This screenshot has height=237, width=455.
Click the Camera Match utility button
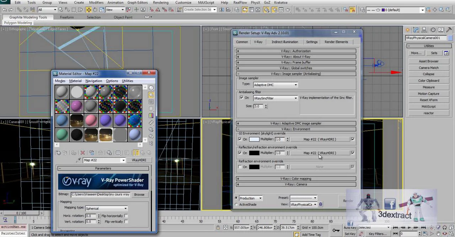click(x=429, y=68)
